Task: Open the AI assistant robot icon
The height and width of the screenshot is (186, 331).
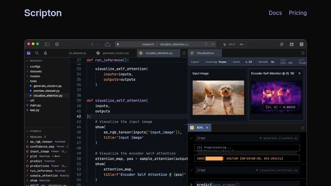Action: click(x=108, y=44)
